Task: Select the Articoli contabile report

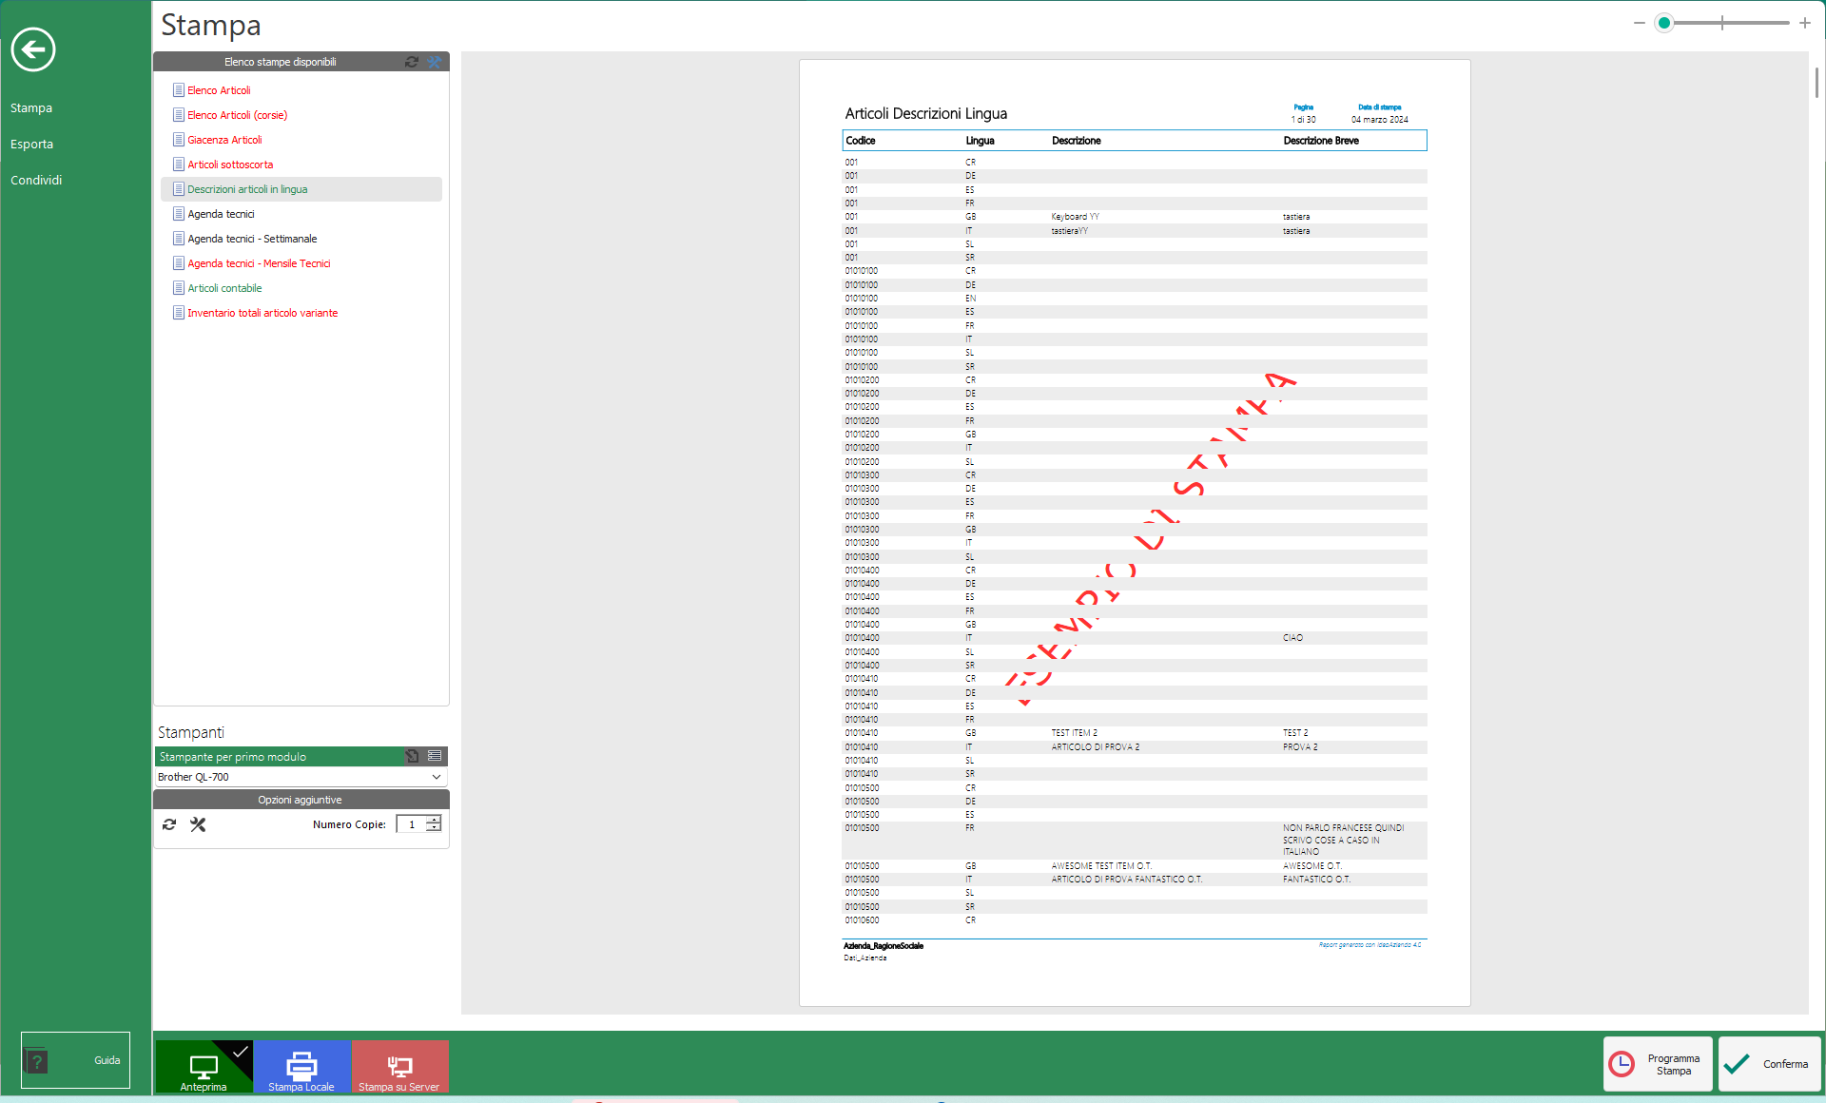Action: (224, 288)
